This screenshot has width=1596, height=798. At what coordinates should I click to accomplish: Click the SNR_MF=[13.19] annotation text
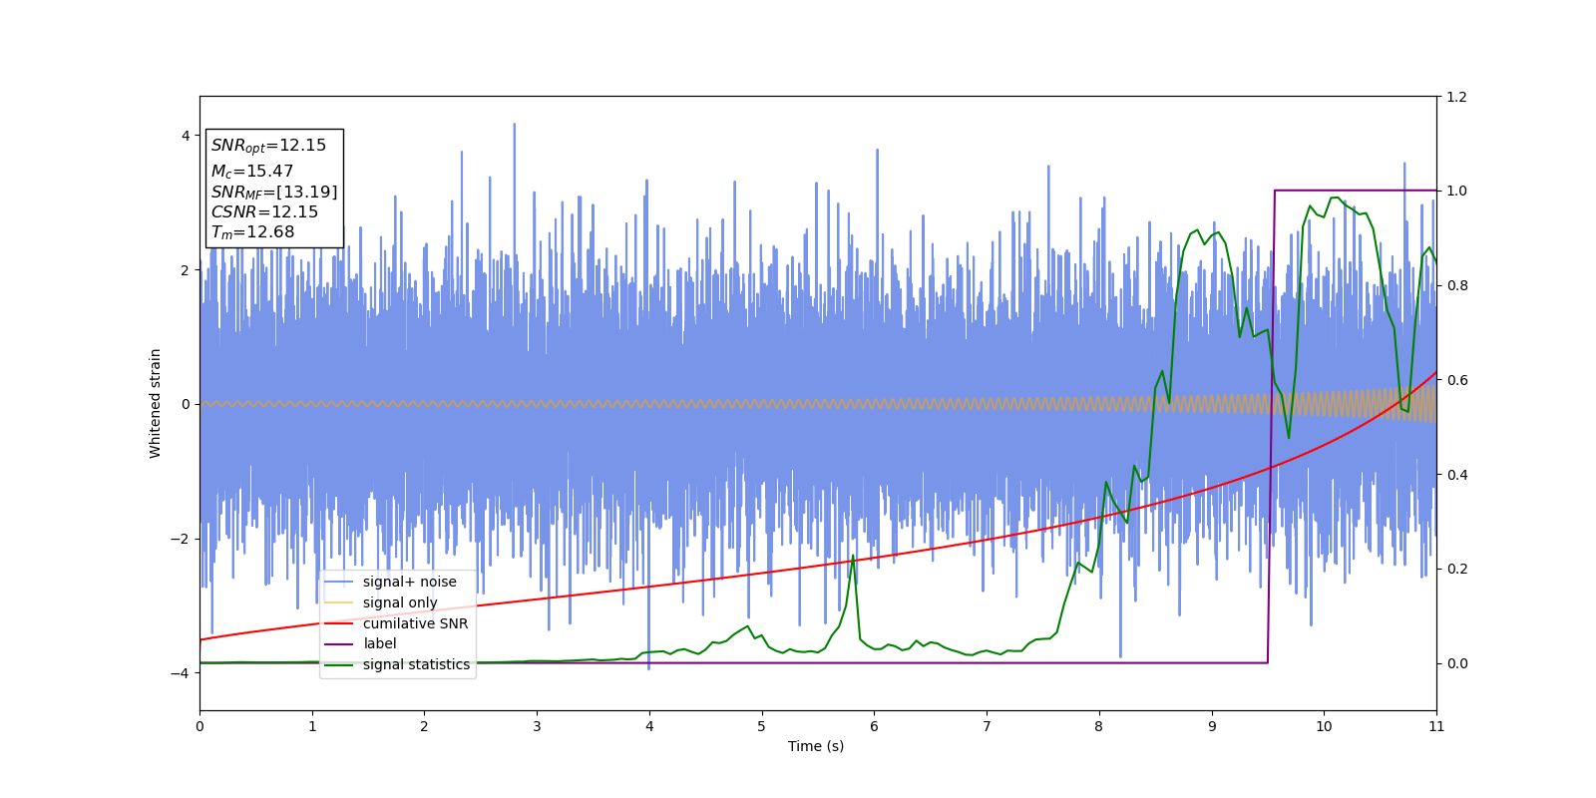click(274, 192)
